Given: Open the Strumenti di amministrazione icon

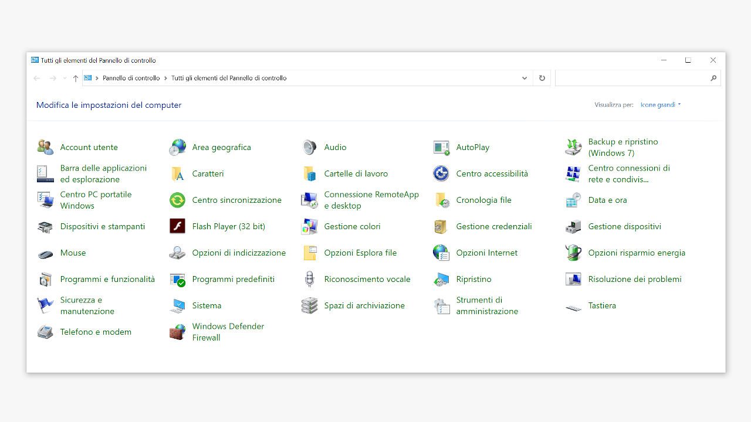Looking at the screenshot, I should tap(441, 305).
